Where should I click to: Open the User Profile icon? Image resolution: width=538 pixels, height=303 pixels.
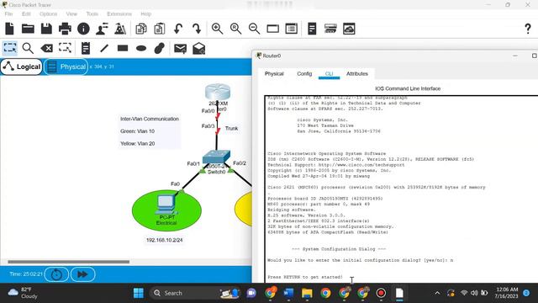tap(102, 29)
